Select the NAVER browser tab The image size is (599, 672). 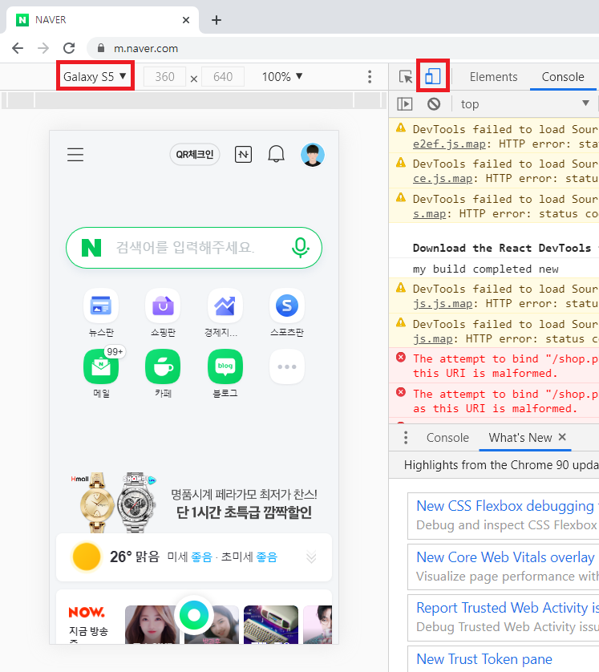[x=103, y=20]
